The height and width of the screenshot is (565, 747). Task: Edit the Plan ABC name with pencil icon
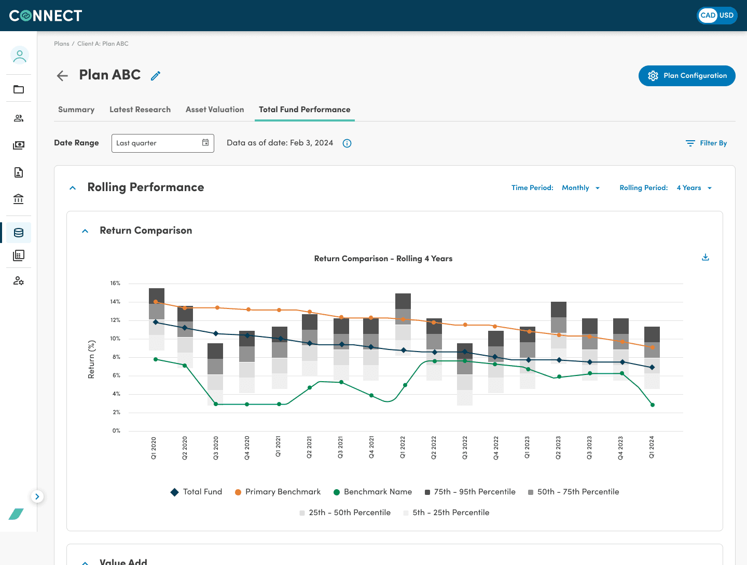click(156, 76)
